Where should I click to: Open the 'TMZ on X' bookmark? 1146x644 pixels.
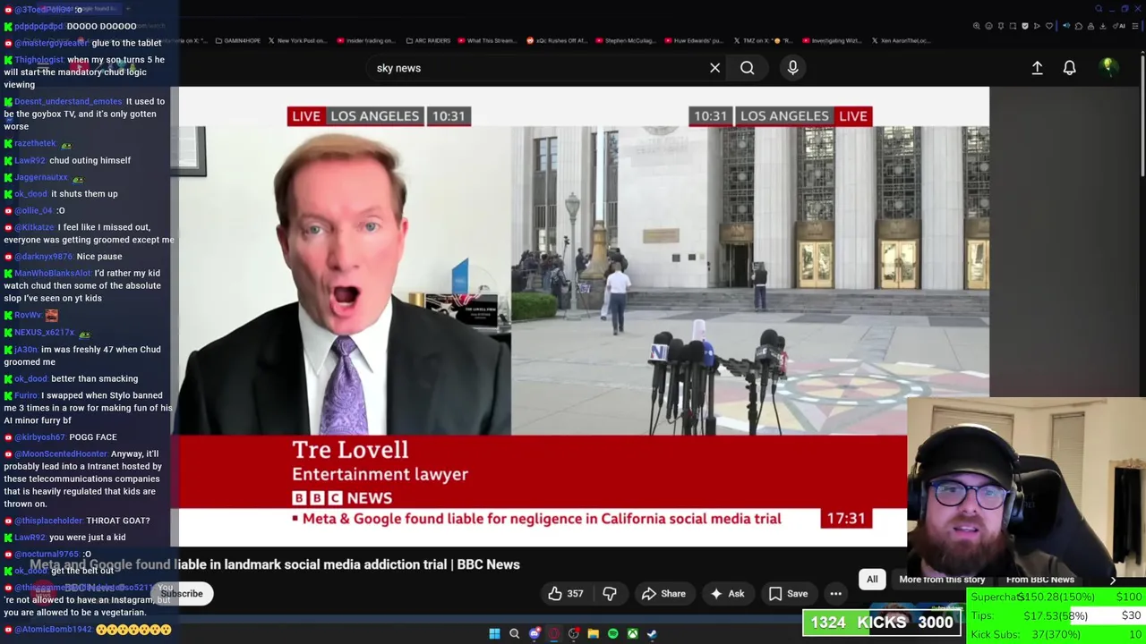click(763, 40)
